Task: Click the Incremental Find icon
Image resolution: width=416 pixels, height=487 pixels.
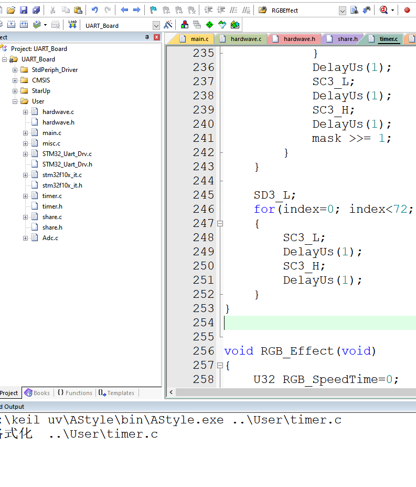Action: (x=367, y=11)
